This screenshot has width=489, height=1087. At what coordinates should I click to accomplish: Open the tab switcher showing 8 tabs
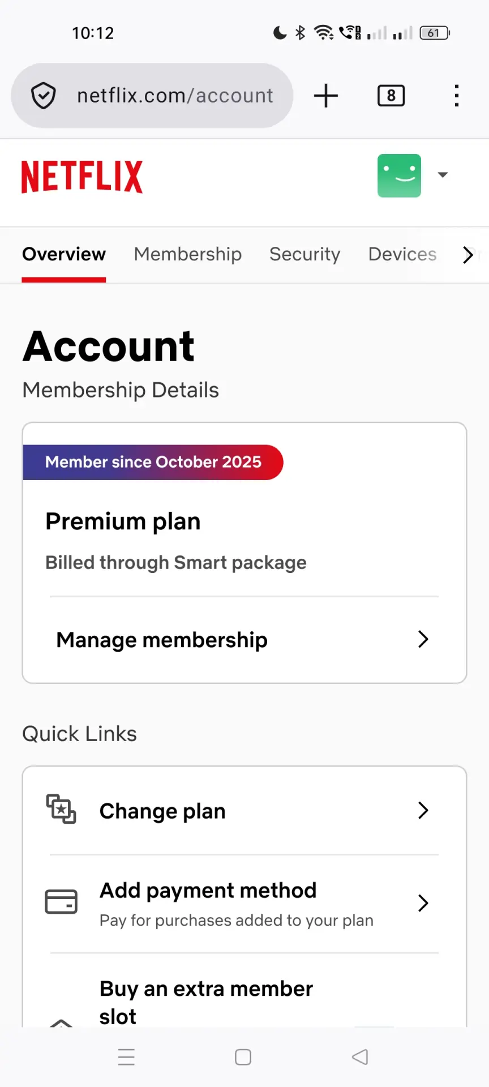[391, 96]
